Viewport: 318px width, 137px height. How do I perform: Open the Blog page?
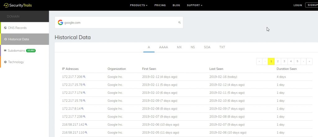click(x=176, y=5)
